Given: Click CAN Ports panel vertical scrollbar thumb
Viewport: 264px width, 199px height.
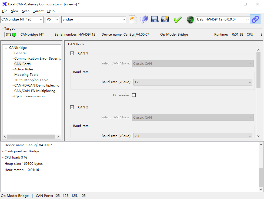Looking at the screenshot, I should (258, 70).
